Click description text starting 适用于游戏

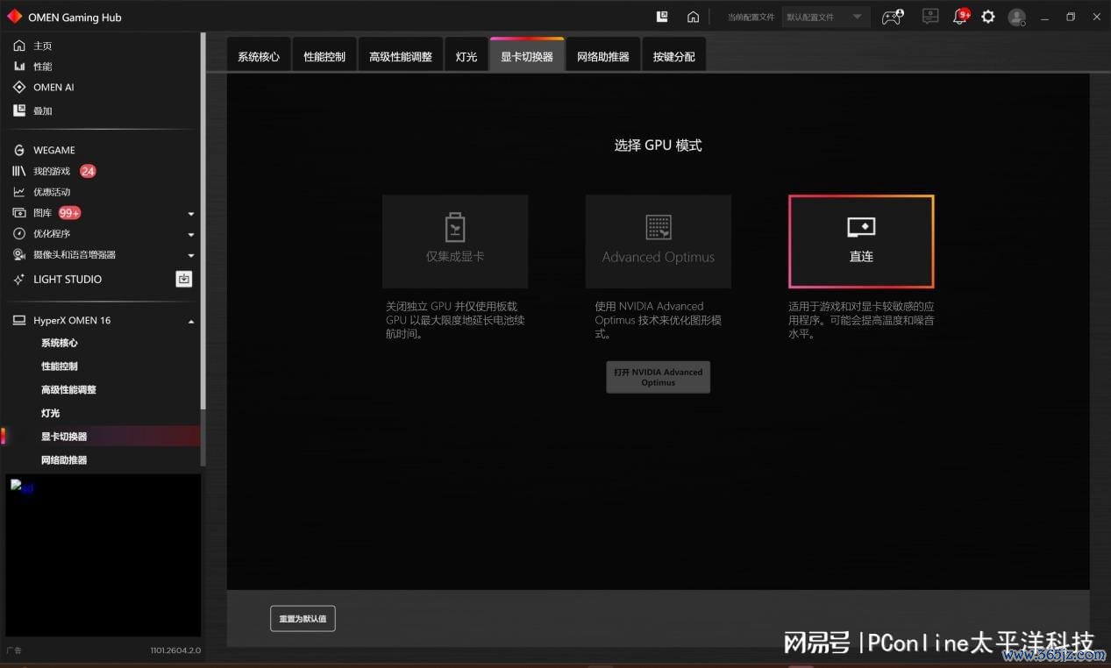click(861, 320)
